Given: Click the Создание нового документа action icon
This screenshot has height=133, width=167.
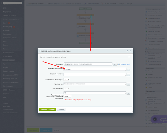Looking at the screenshot, I should 146,41.
